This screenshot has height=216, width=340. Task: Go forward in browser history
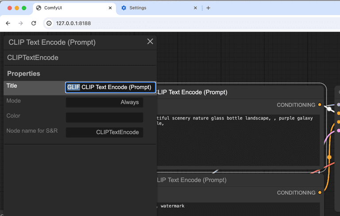tap(21, 23)
